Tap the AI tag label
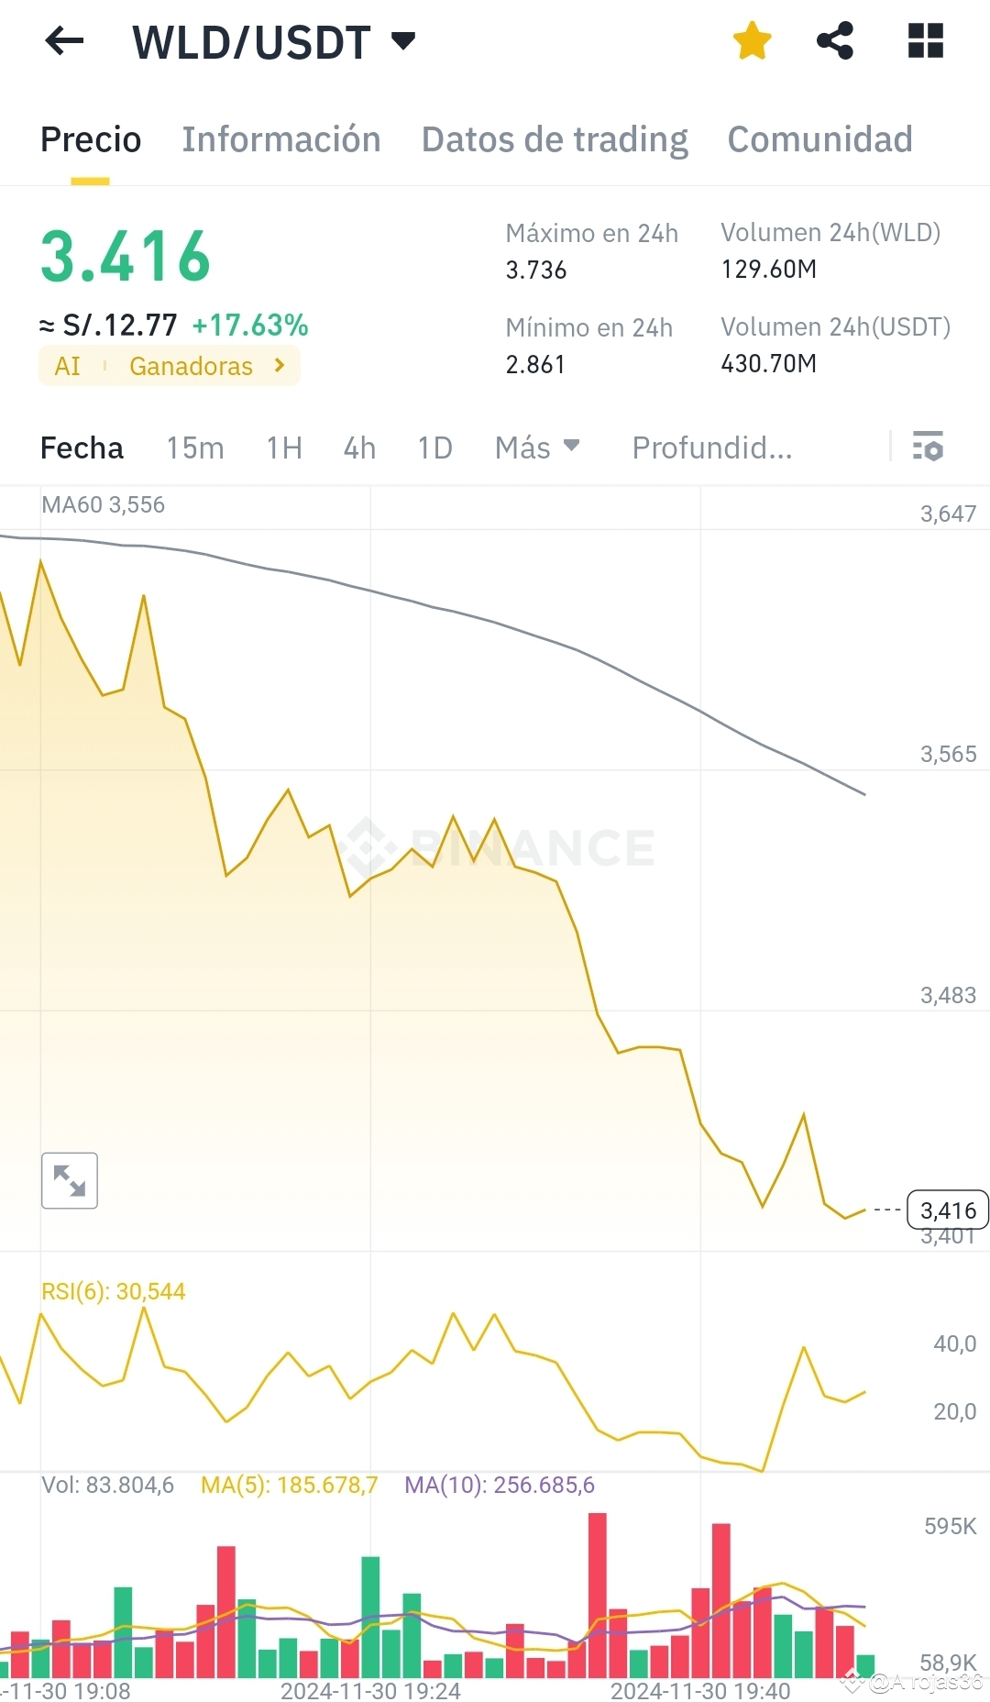This screenshot has width=990, height=1702. (x=67, y=366)
